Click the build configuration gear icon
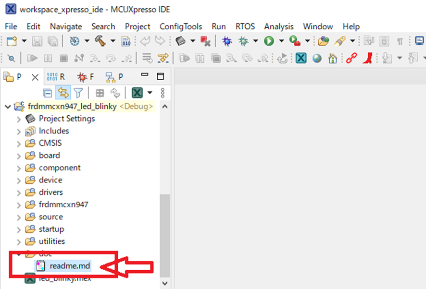The width and height of the screenshot is (426, 289). coord(75,41)
